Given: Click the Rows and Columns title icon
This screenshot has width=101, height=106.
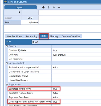Looking at the screenshot, I should pos(6,2).
